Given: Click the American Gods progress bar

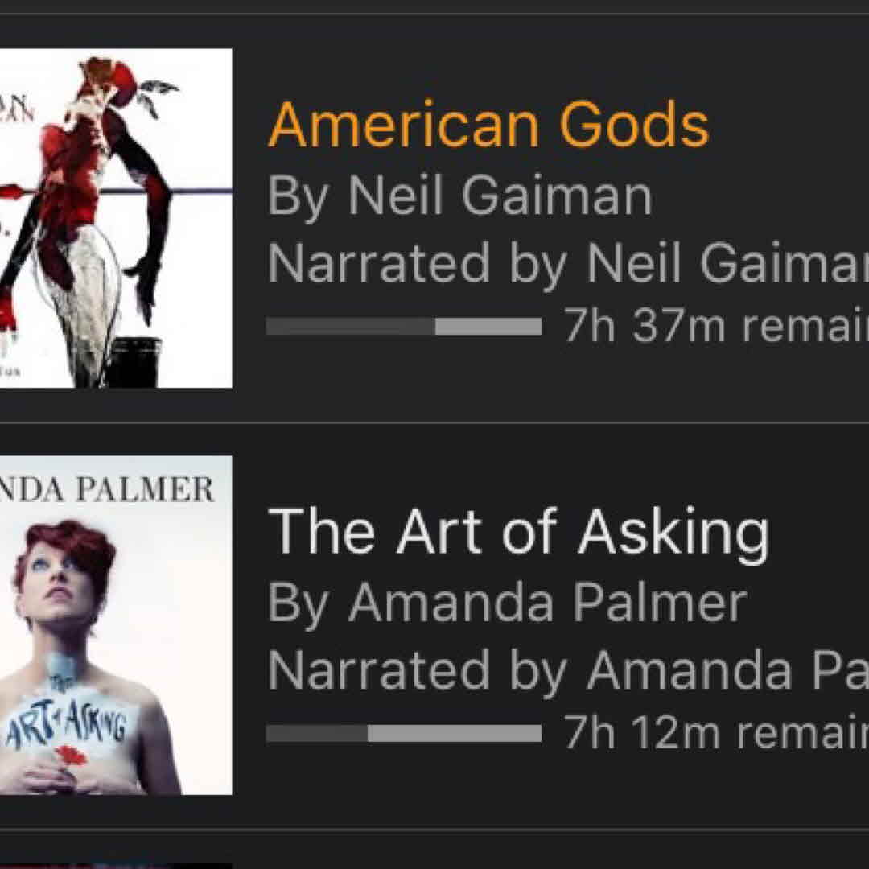Looking at the screenshot, I should [x=403, y=326].
